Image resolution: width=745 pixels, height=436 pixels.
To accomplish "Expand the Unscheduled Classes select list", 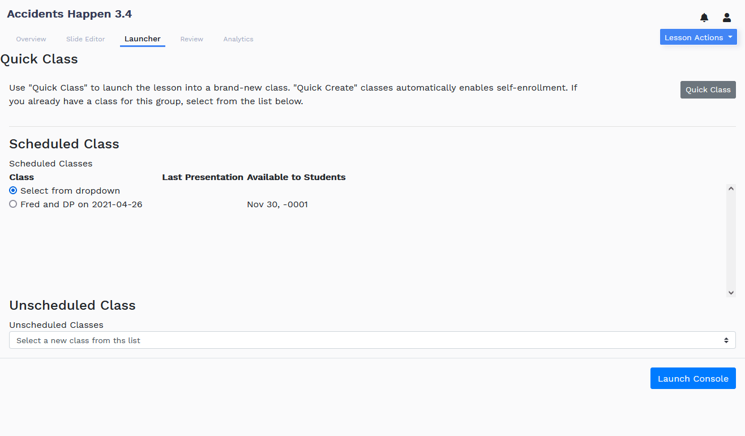I will click(x=373, y=340).
